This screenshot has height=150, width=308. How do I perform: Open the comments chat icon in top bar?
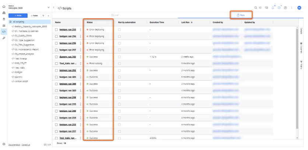pos(266,8)
